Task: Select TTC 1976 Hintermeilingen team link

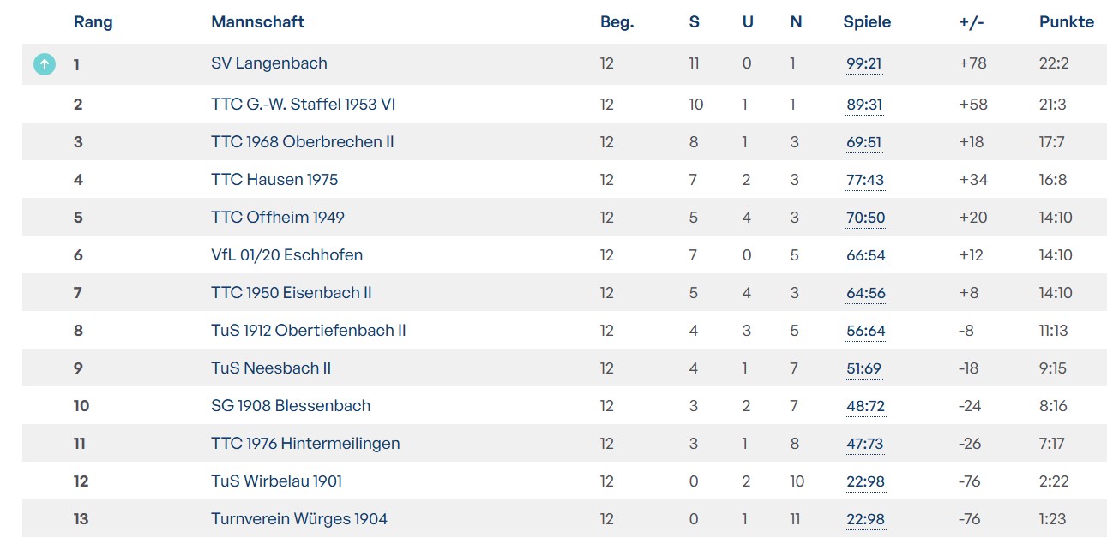Action: (x=305, y=444)
